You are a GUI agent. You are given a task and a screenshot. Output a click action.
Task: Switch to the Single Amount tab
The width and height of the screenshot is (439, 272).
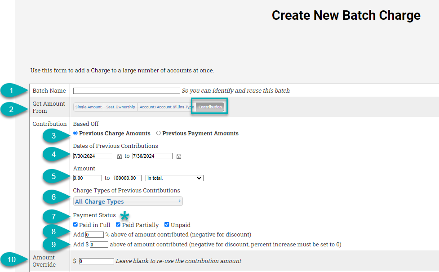(89, 107)
